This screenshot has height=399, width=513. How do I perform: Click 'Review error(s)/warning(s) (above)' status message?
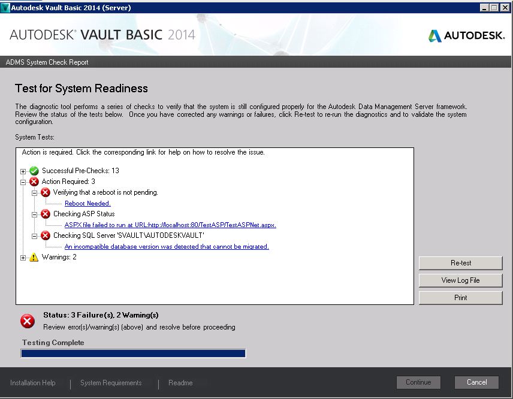[139, 327]
